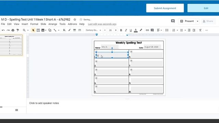Click the Insert image icon

[x=43, y=30]
